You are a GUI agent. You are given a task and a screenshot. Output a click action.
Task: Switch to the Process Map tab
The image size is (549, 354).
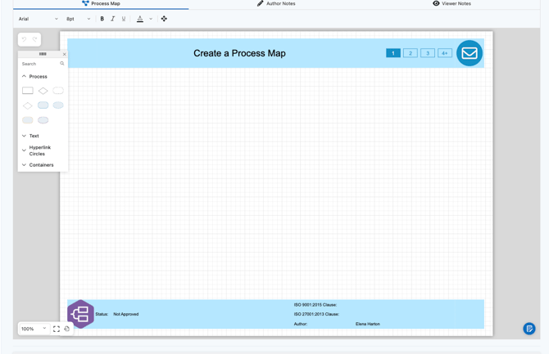tap(101, 3)
